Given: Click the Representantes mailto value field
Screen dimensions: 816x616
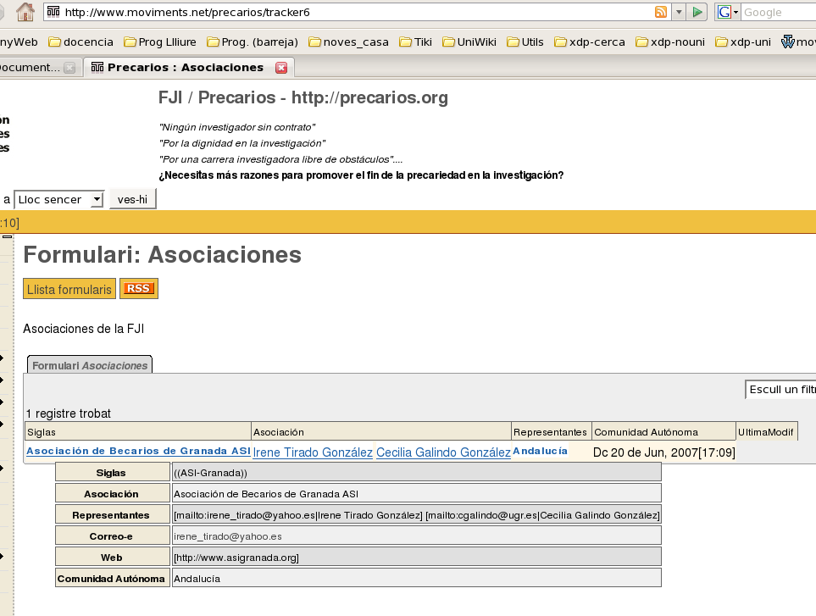Looking at the screenshot, I should [x=416, y=515].
